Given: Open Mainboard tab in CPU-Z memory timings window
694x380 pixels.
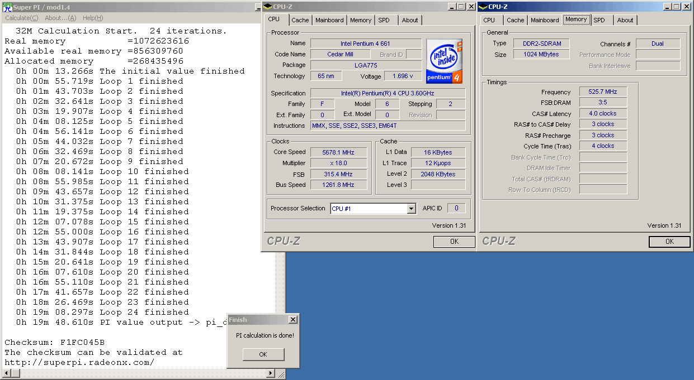Looking at the screenshot, I should (545, 20).
